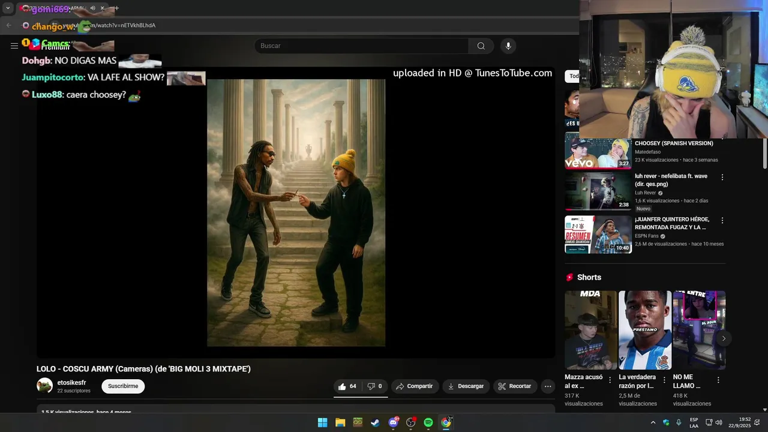
Task: Click the page scrollbar thumb
Action: (x=764, y=154)
